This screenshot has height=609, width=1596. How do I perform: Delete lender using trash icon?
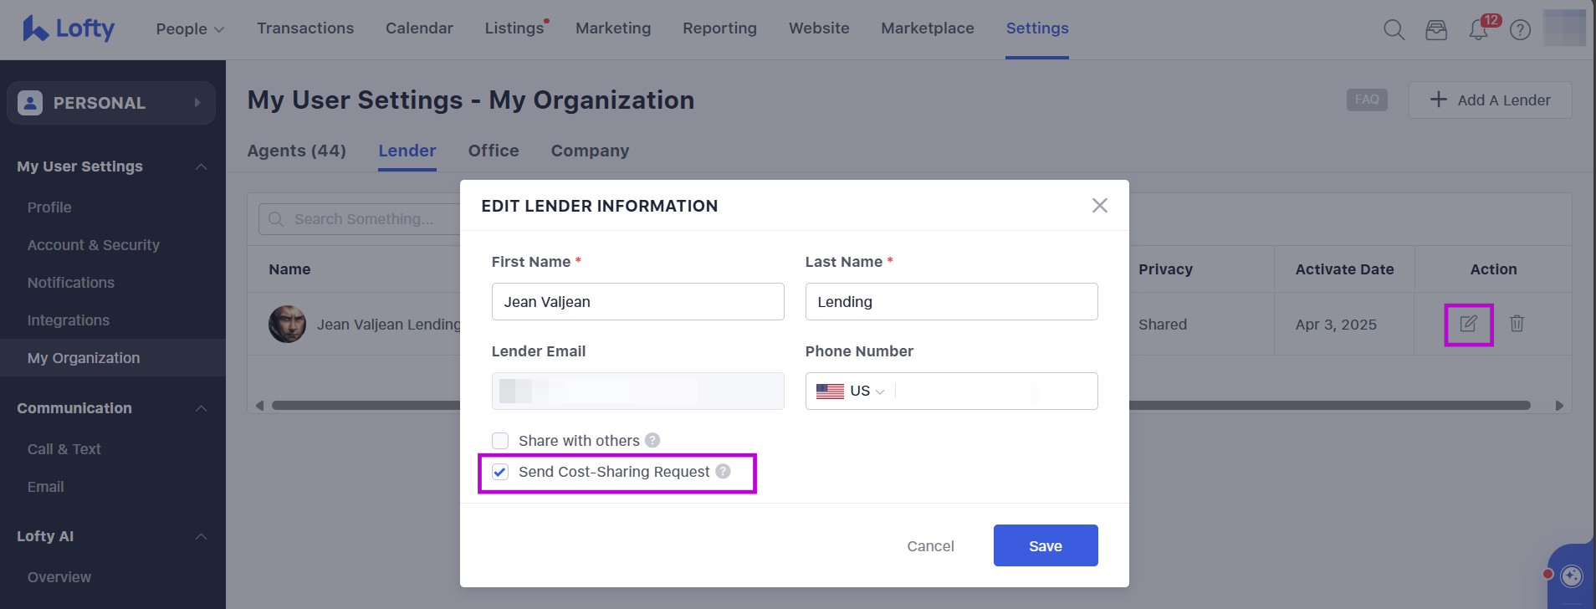tap(1517, 324)
